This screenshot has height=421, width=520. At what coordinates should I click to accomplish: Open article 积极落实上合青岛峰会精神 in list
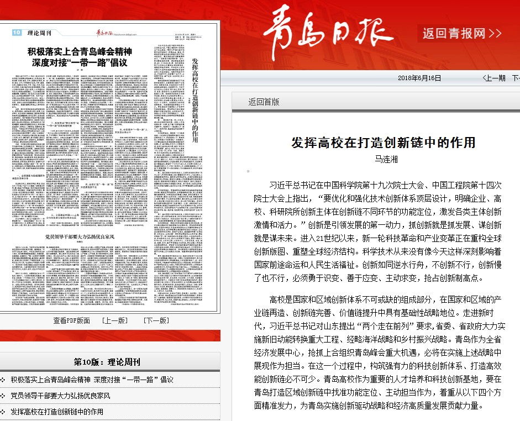pyautogui.click(x=92, y=380)
